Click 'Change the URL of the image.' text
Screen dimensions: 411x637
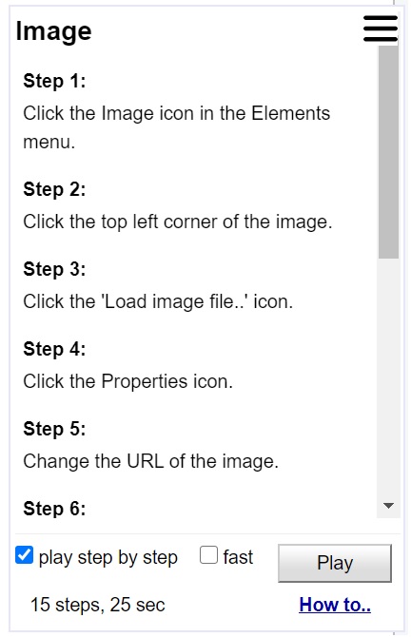tap(151, 461)
